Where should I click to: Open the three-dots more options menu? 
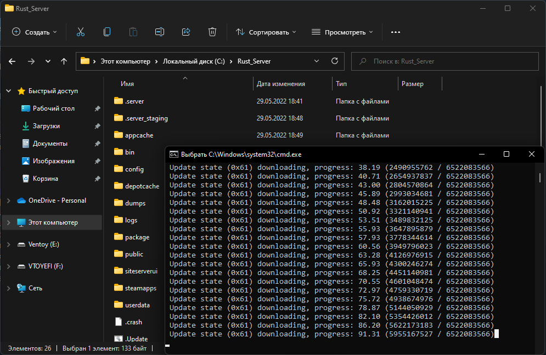396,32
